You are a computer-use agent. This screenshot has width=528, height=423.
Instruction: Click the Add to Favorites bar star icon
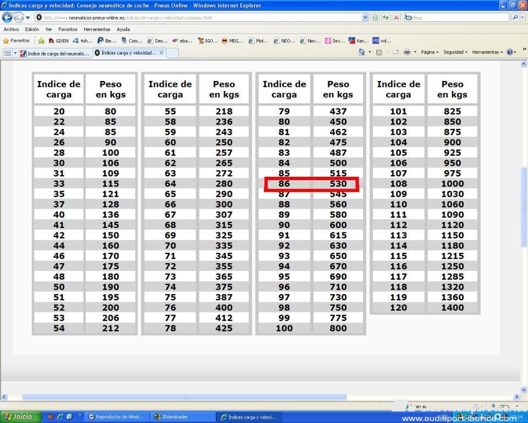tap(41, 41)
